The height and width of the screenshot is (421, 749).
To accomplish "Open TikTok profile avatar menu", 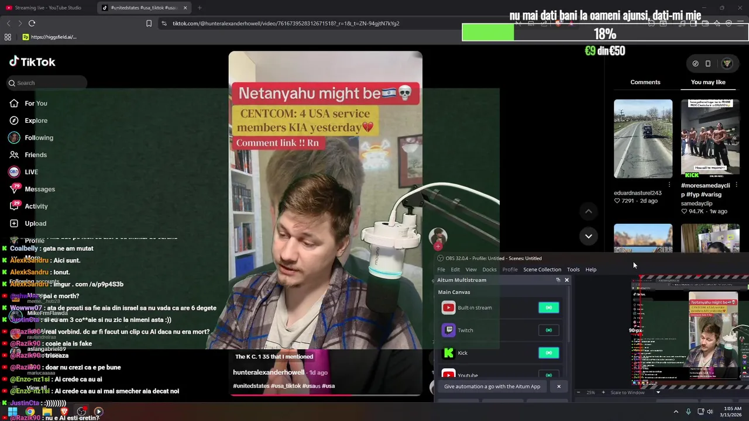I will click(727, 63).
